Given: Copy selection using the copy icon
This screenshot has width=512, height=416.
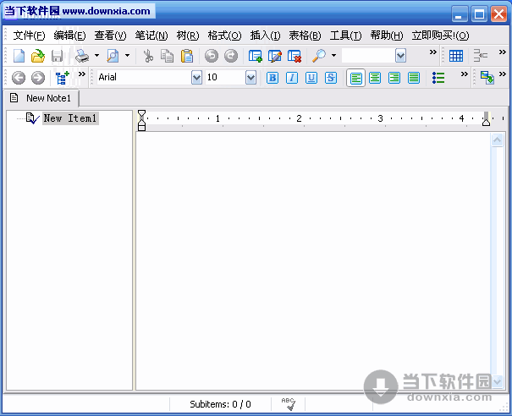Looking at the screenshot, I should click(x=168, y=56).
